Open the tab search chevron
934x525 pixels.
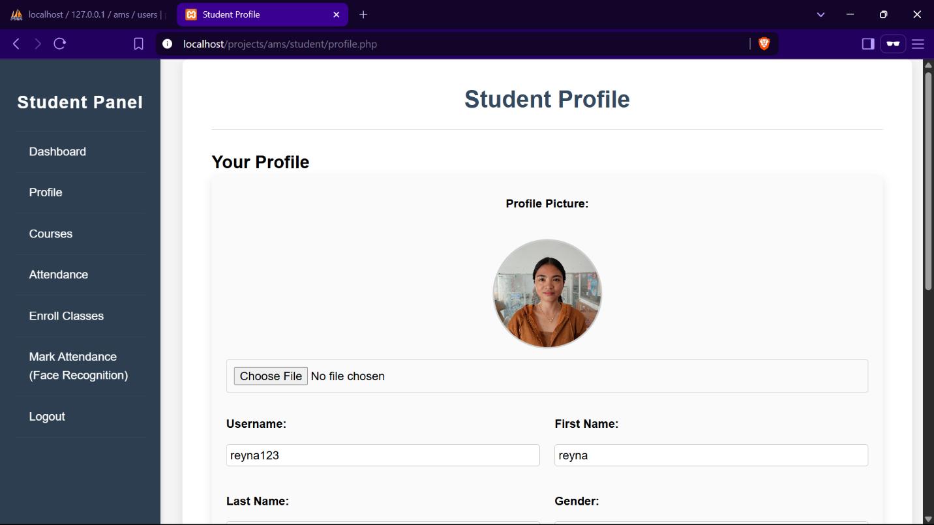click(x=821, y=14)
